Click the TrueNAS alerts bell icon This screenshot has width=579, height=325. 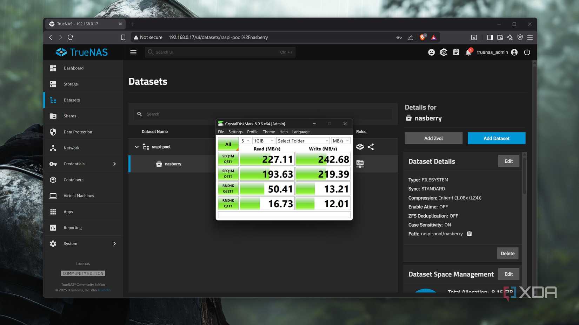coord(468,53)
